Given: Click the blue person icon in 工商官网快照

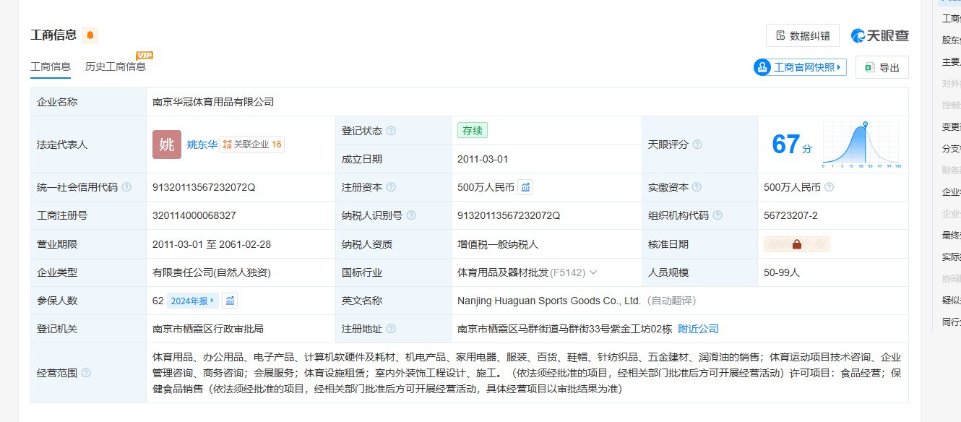Looking at the screenshot, I should tap(762, 67).
